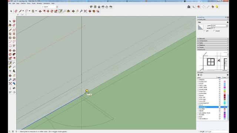Open the arc tool variants dropdown arrow
Screen dimensions: 237x133
tap(30, 11)
